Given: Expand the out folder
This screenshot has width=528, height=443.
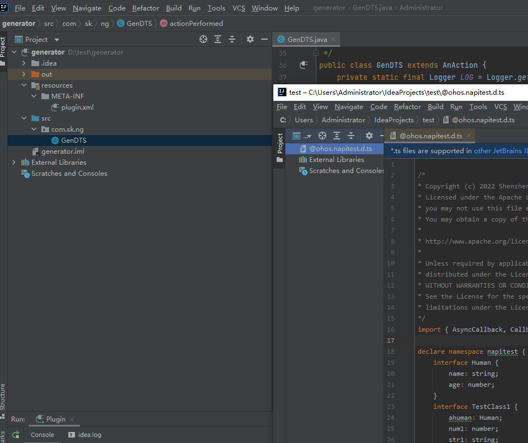Looking at the screenshot, I should 24,74.
